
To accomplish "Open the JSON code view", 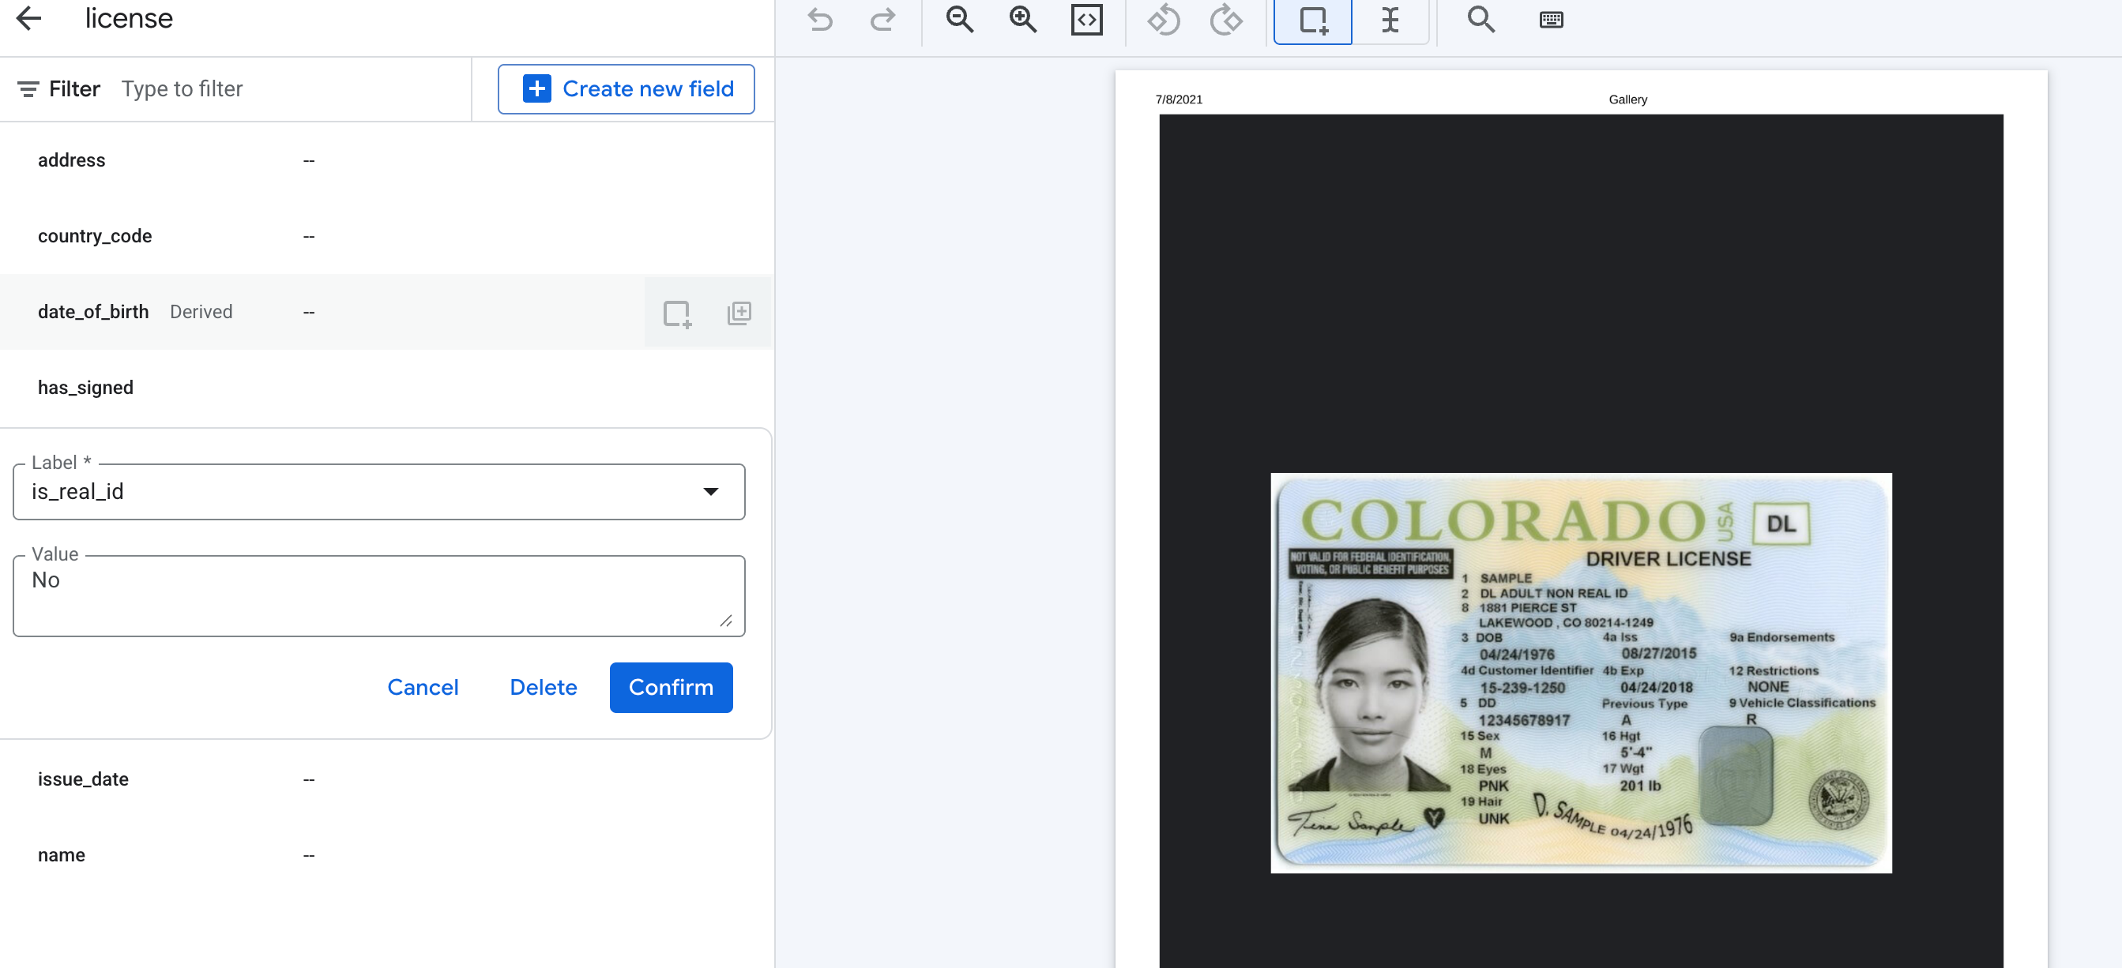I will (x=1086, y=20).
